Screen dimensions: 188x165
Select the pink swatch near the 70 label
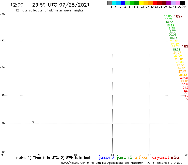(178, 3)
